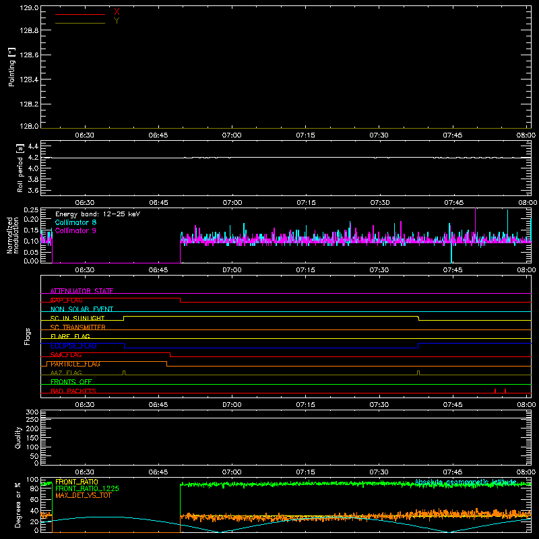Select the magenta Collimator 9 legend entry
539x539 pixels.
coord(75,230)
